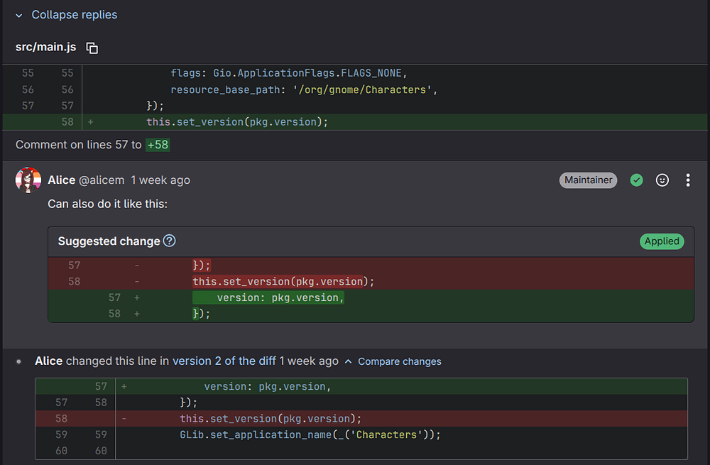
Task: Select 'Can also do it like this:' text
Action: coord(108,204)
